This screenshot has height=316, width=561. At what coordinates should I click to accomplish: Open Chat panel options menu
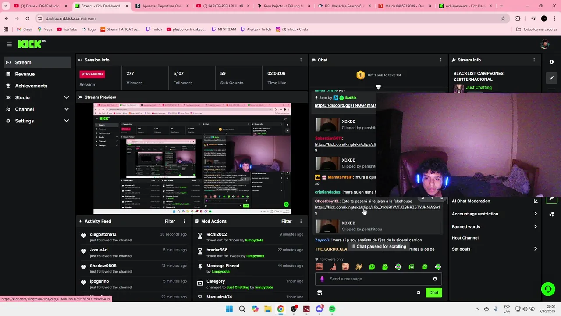click(441, 60)
